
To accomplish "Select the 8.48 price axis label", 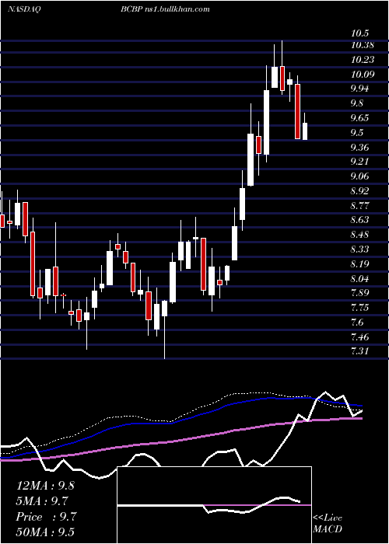I will pos(359,235).
